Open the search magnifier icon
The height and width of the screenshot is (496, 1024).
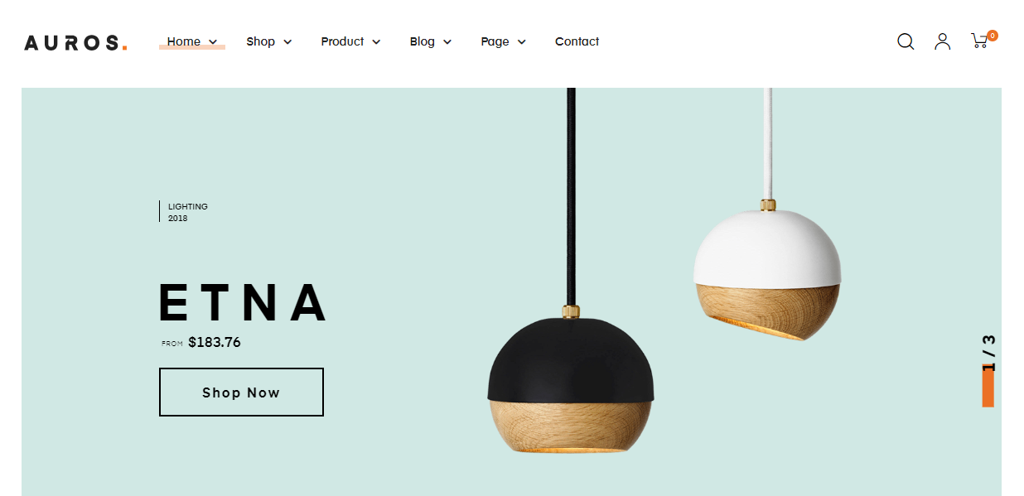(906, 41)
